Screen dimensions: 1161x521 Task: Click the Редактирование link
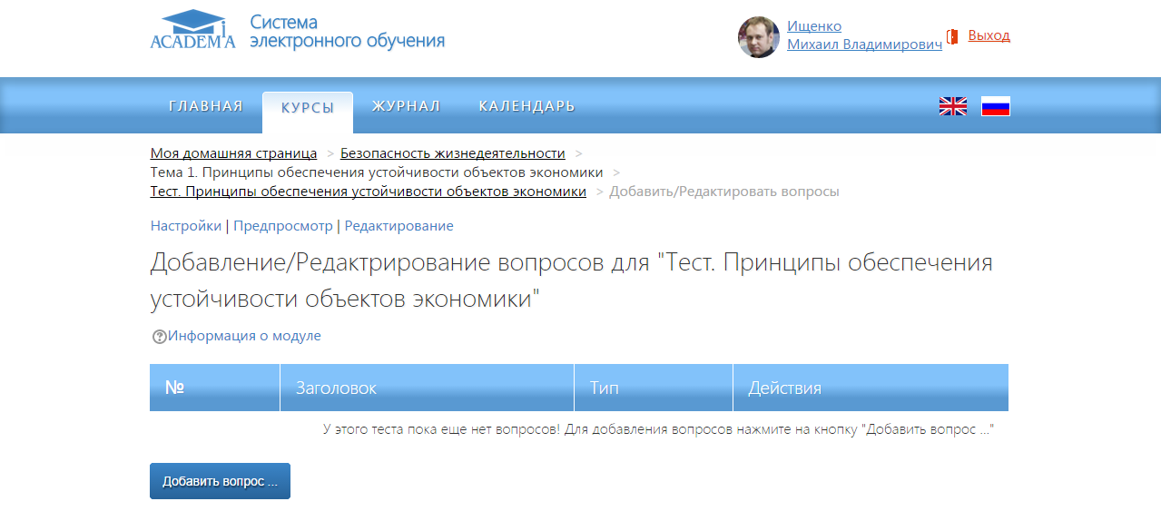pos(398,226)
